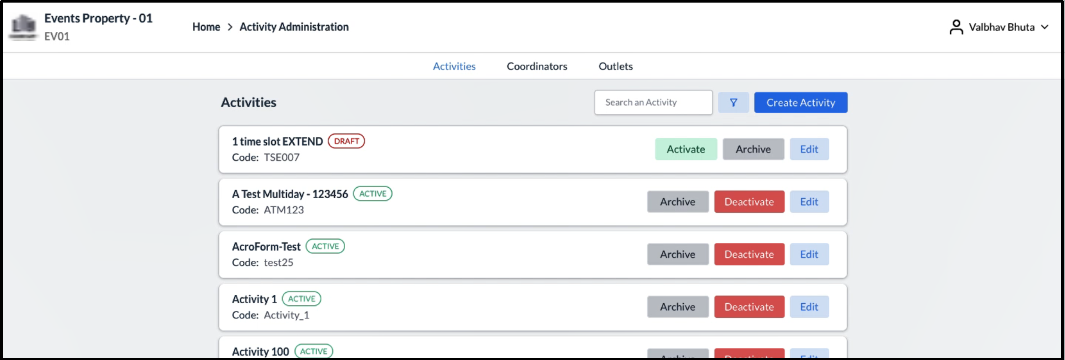Deactivate the A Test Multiday - 123456 activity
This screenshot has width=1065, height=360.
[x=749, y=201]
